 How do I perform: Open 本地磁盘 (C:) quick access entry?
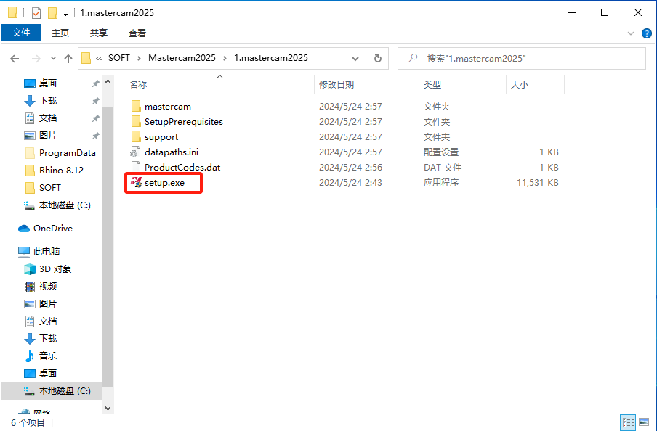(x=57, y=205)
